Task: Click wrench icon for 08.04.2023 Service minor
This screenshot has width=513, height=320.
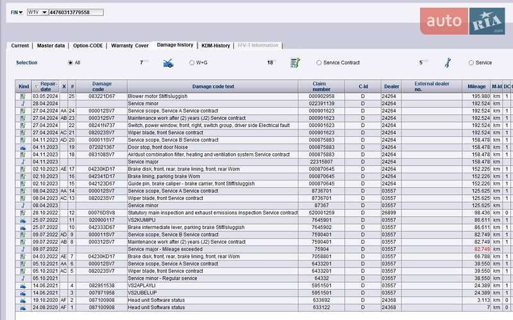Action: tap(23, 205)
